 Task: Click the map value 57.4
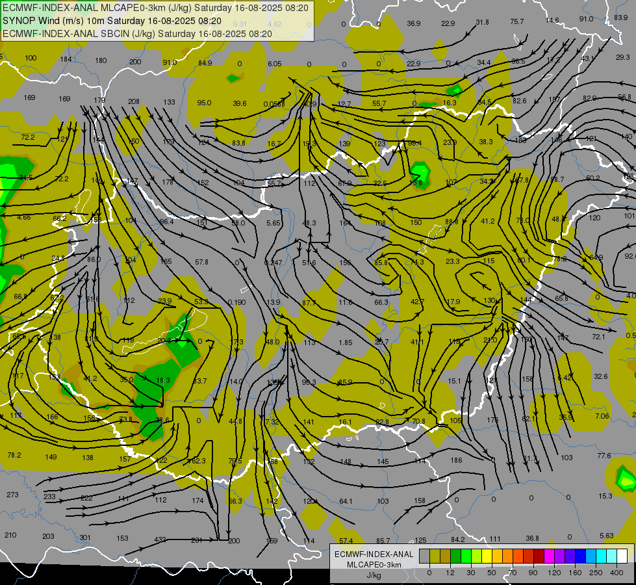point(346,541)
